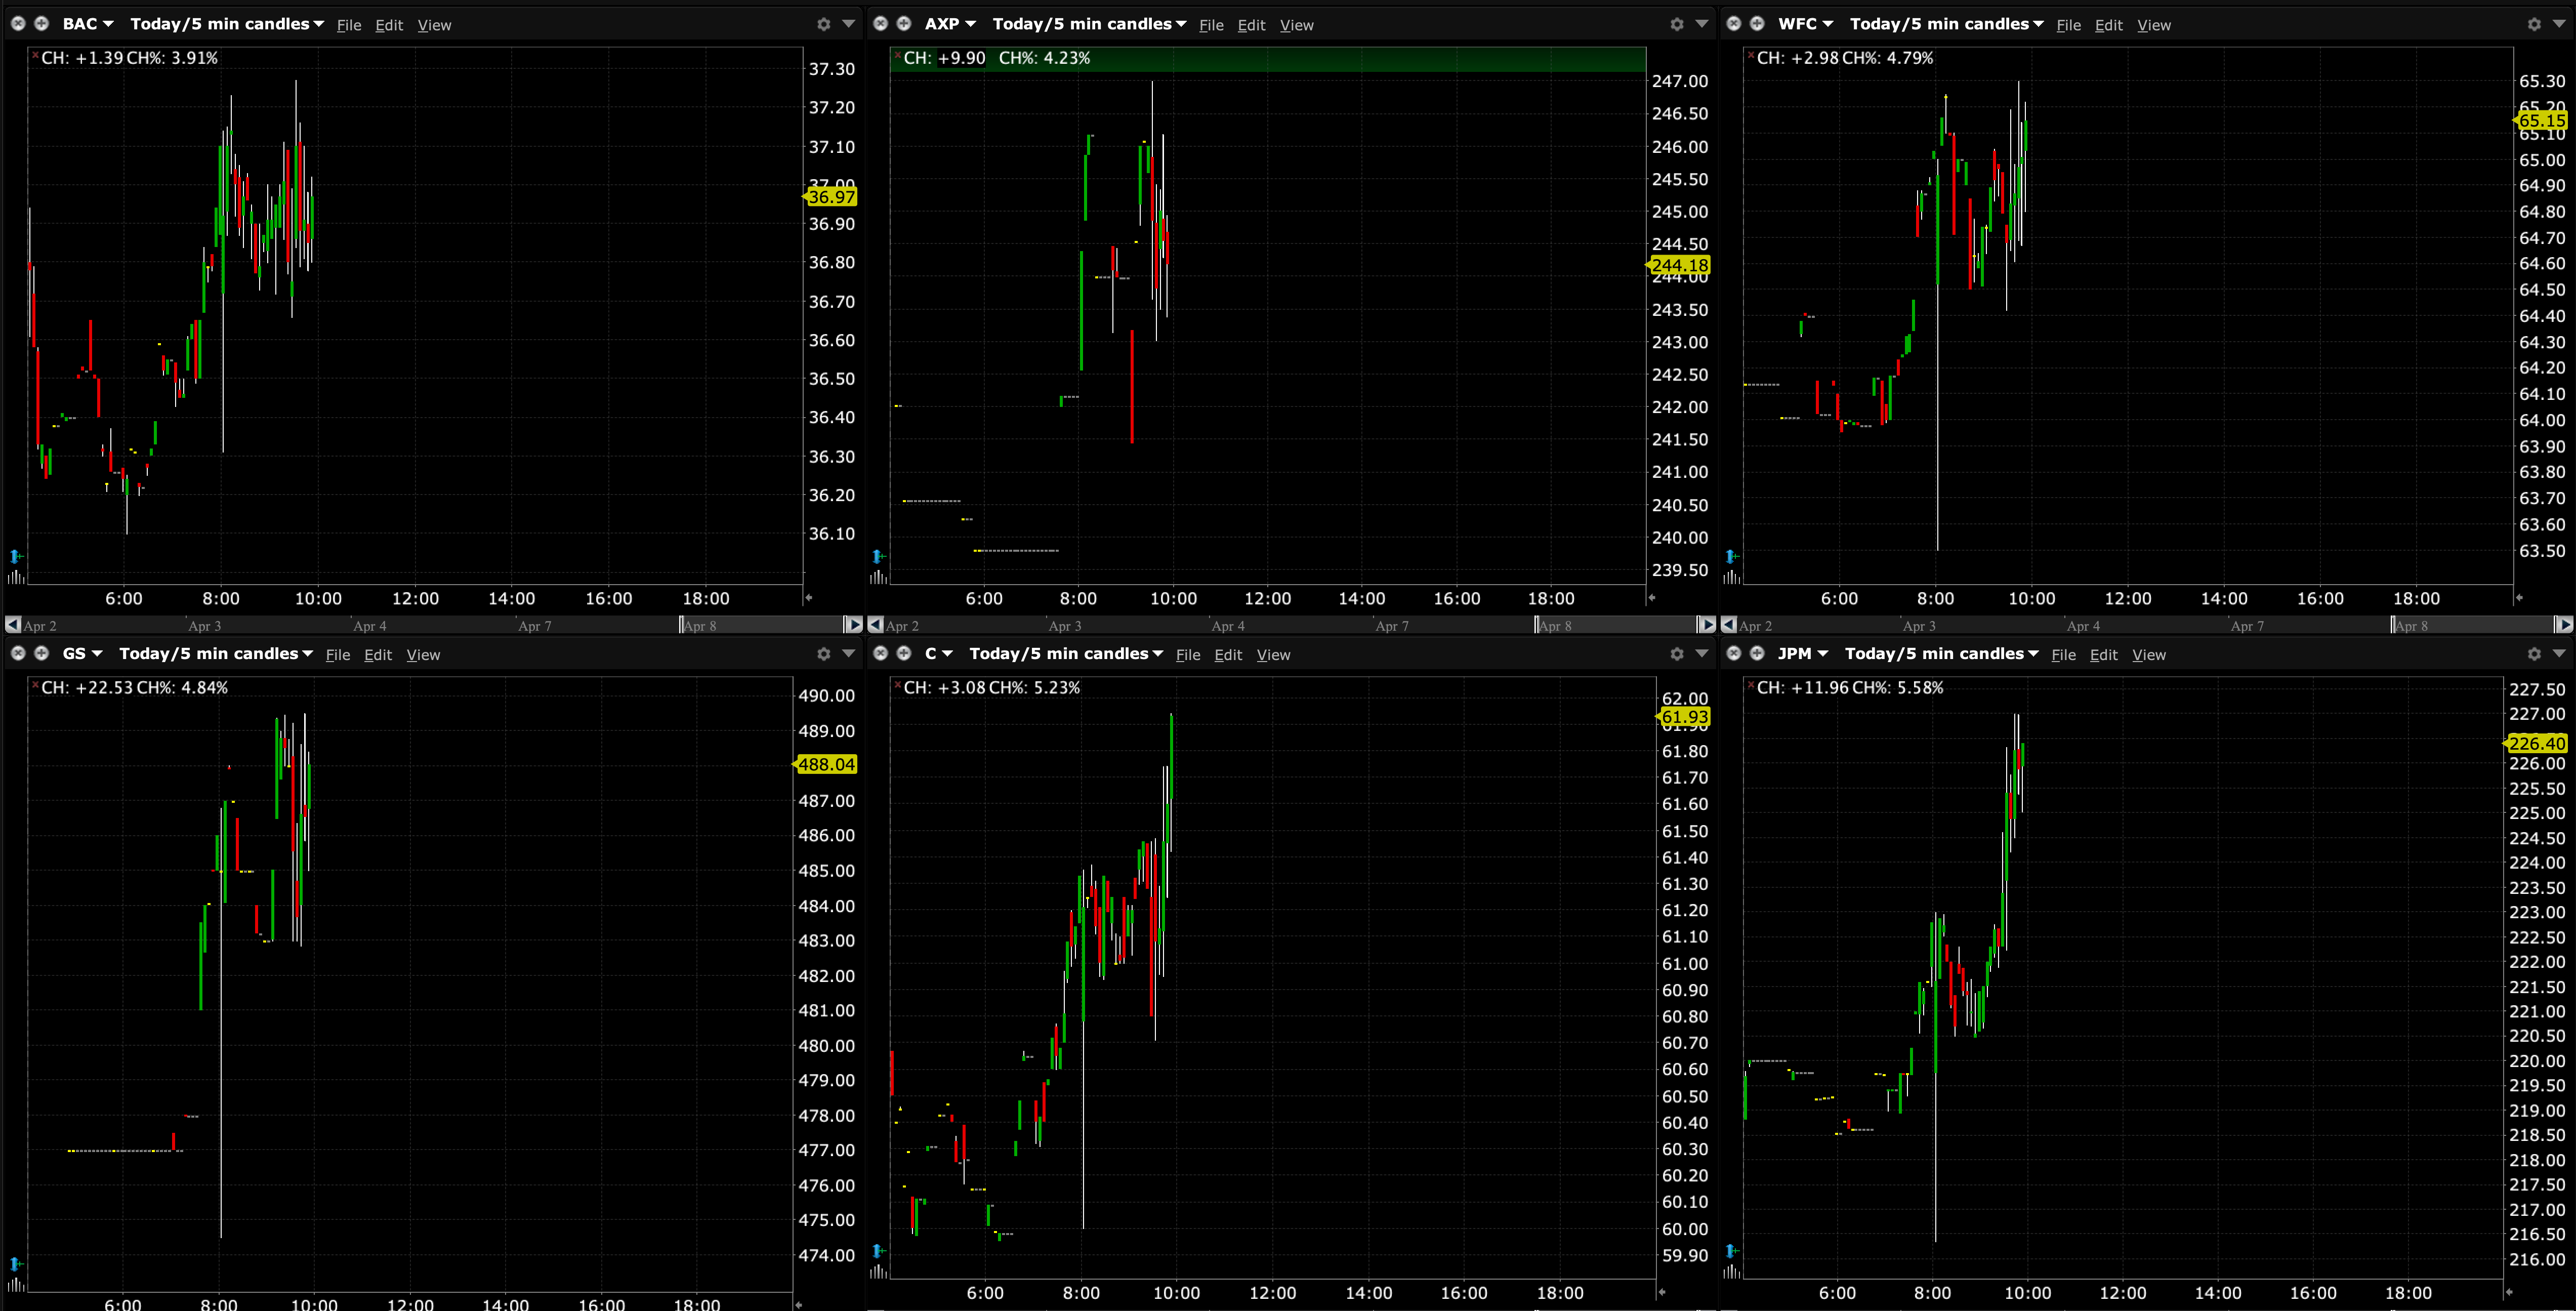Open the File menu in WFC chart

coord(2068,25)
